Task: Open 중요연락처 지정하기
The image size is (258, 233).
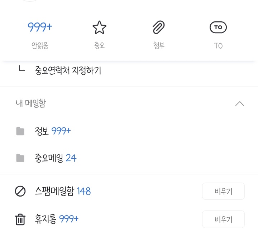Action: (68, 71)
